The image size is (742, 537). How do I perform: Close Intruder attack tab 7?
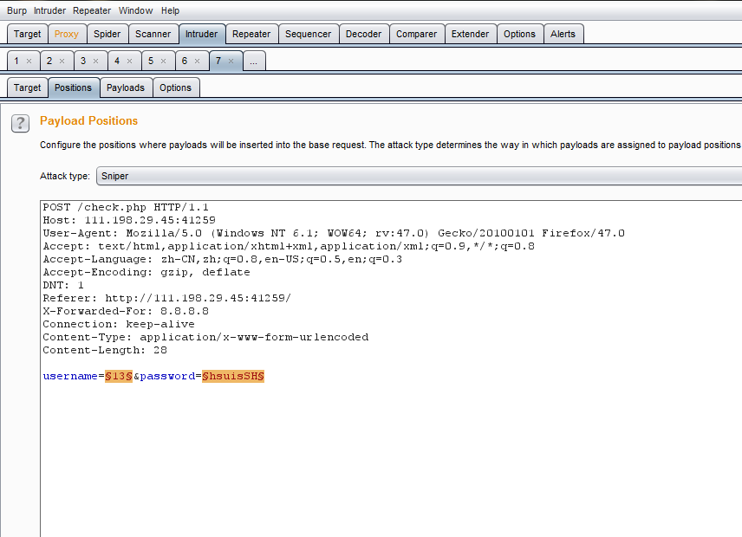(231, 61)
